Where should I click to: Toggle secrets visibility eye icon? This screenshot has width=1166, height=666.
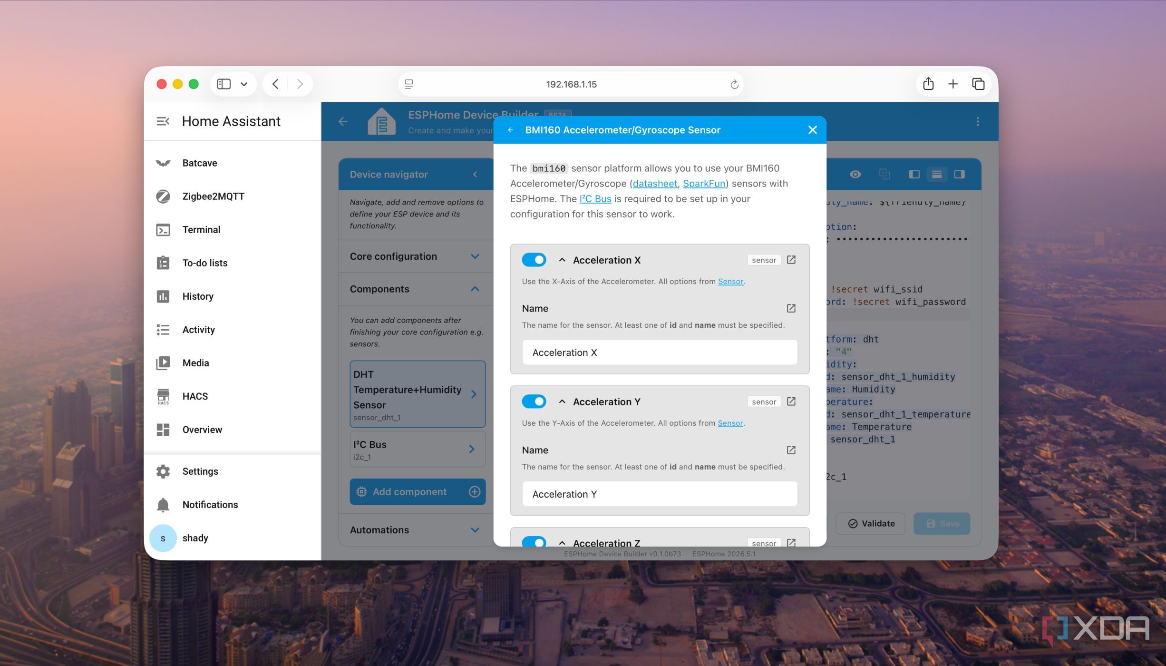click(855, 174)
